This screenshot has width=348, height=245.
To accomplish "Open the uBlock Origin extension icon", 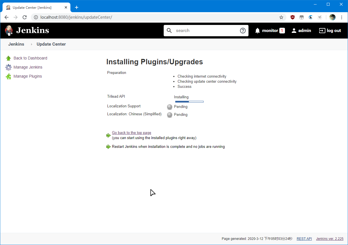I will click(x=293, y=17).
